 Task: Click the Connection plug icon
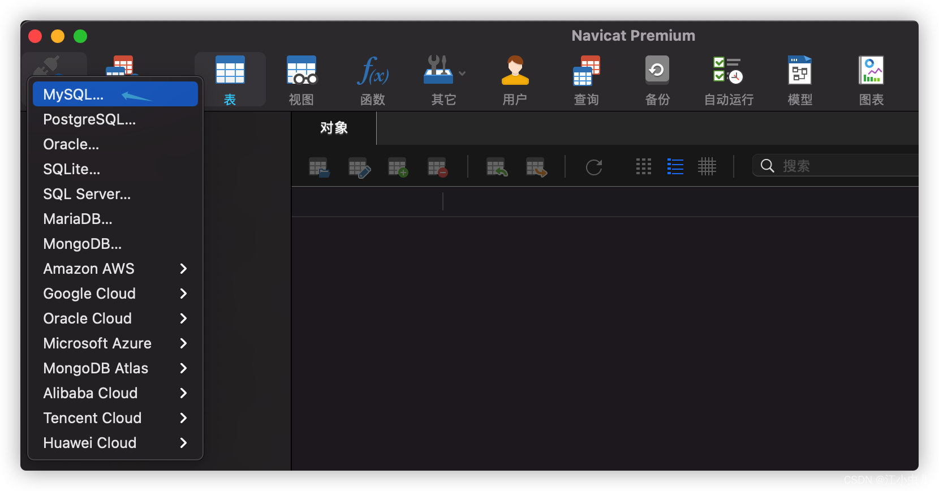tap(47, 66)
